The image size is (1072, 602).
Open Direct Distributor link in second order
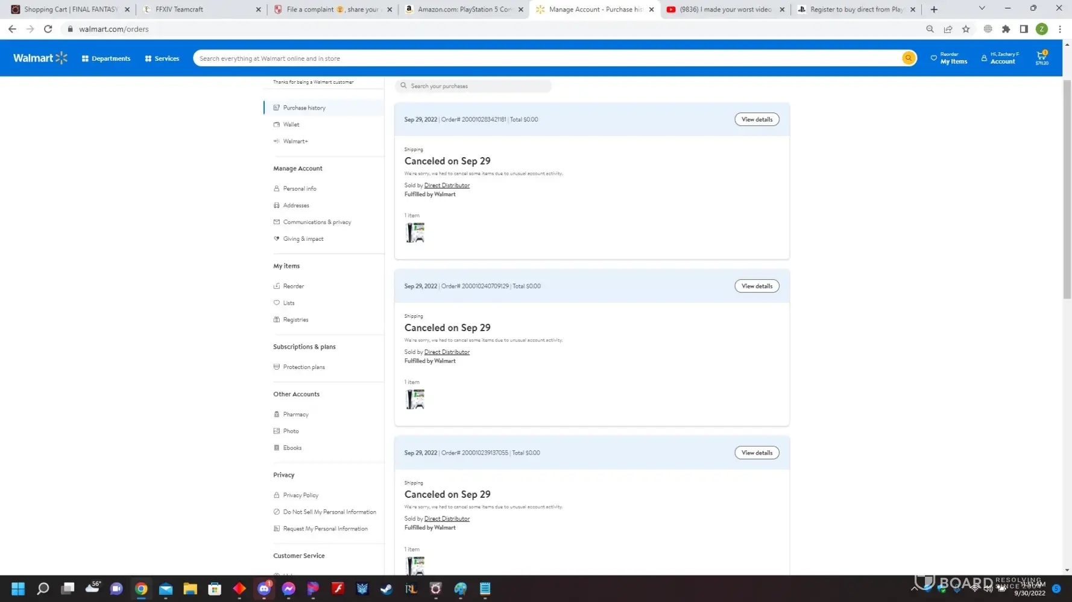click(x=446, y=352)
